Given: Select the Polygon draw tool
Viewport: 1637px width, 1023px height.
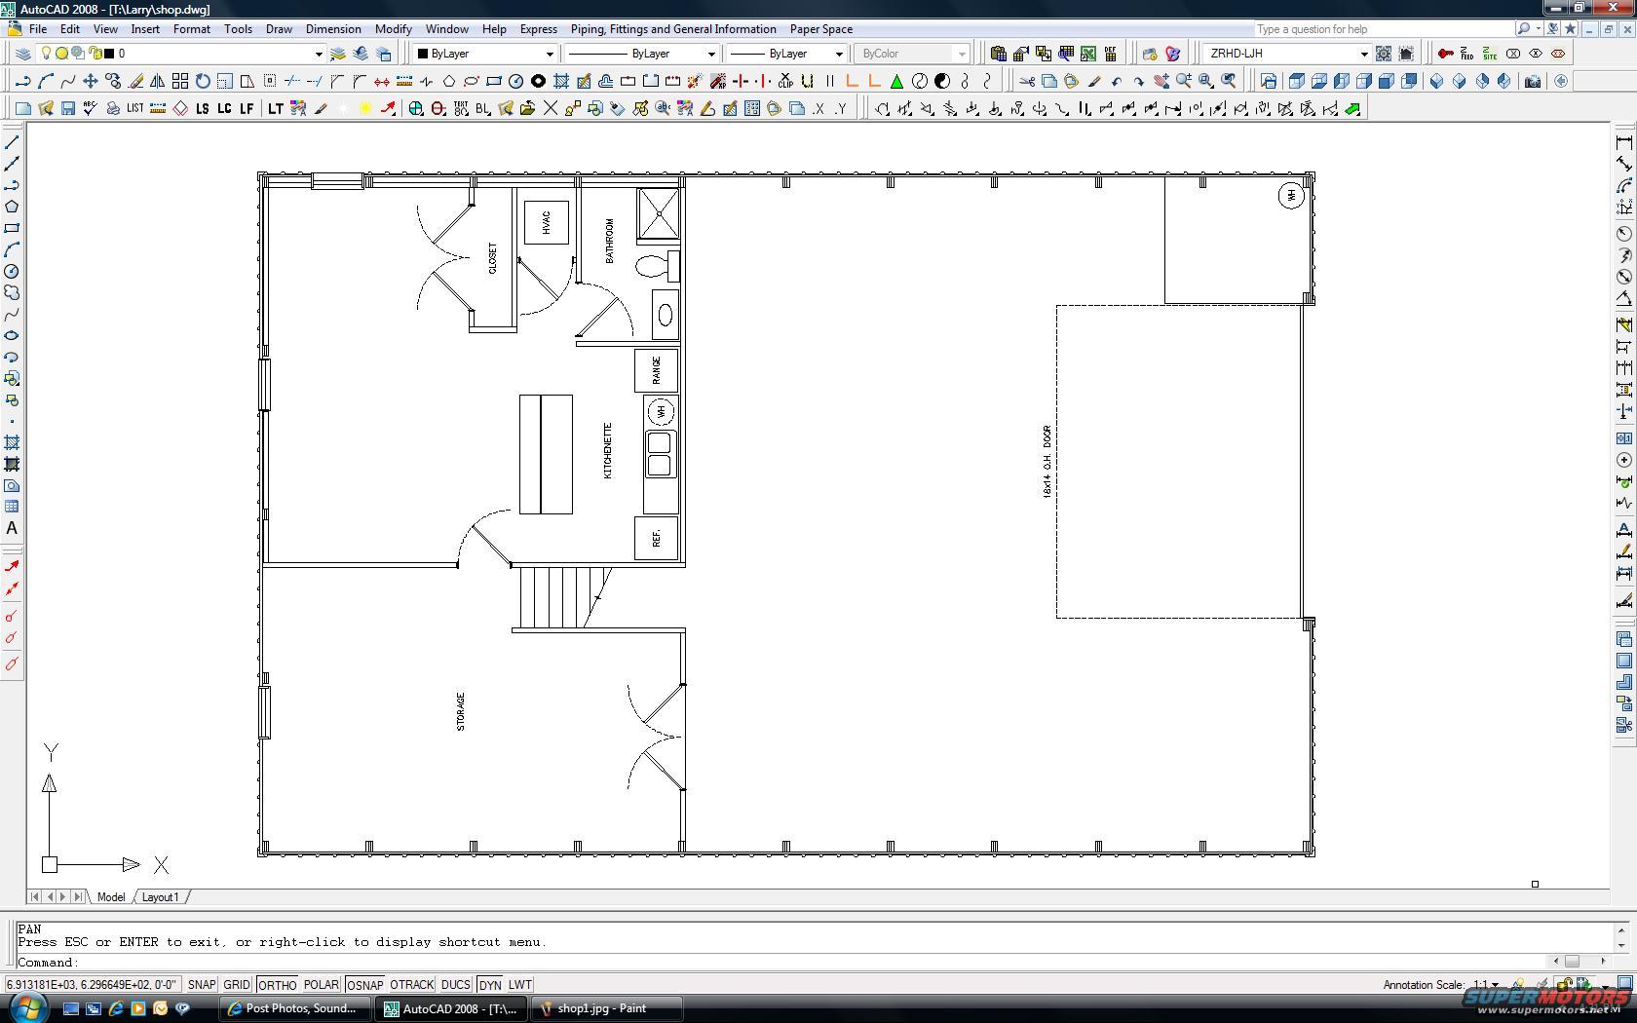Looking at the screenshot, I should 13,207.
